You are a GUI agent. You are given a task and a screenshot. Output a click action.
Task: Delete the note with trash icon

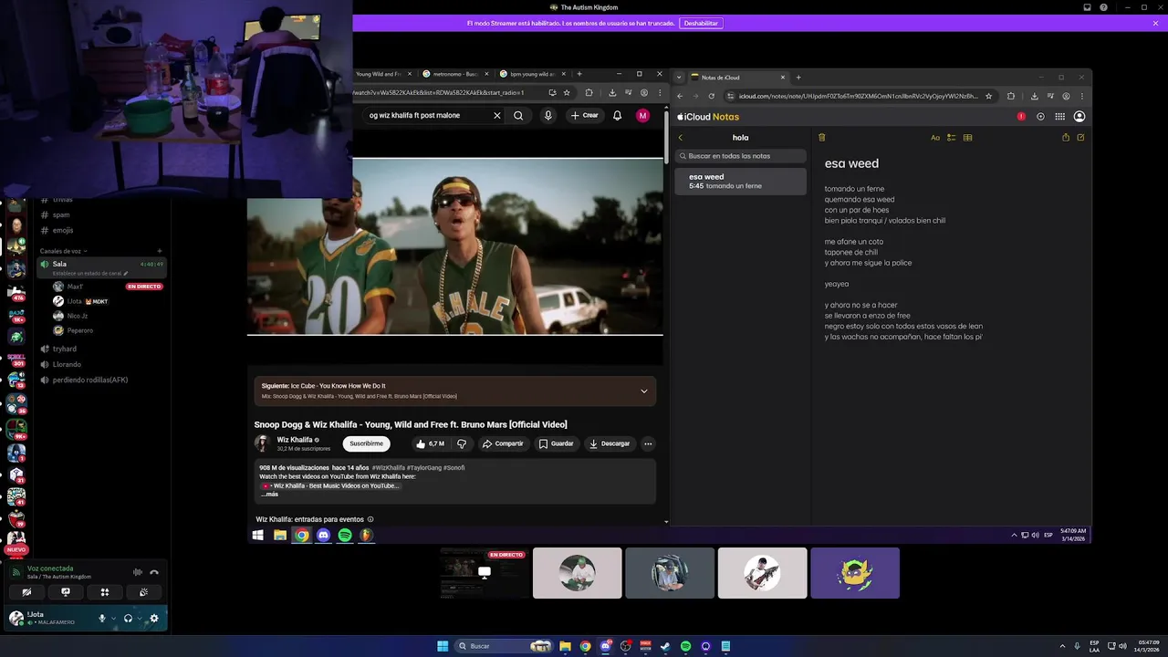[821, 138]
